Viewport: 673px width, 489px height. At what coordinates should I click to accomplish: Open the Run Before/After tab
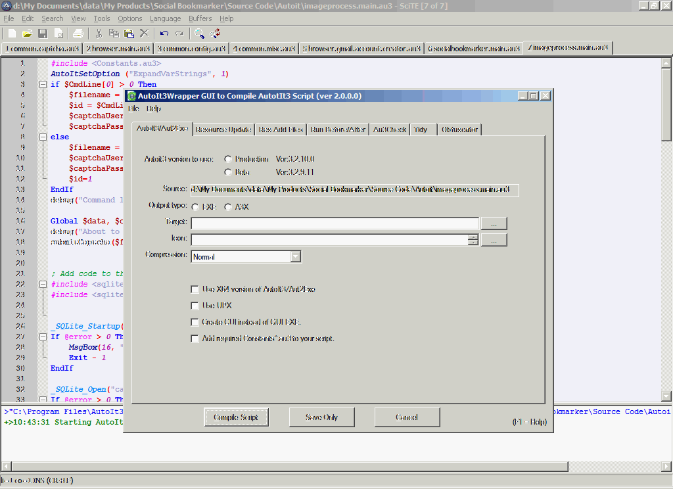click(338, 129)
